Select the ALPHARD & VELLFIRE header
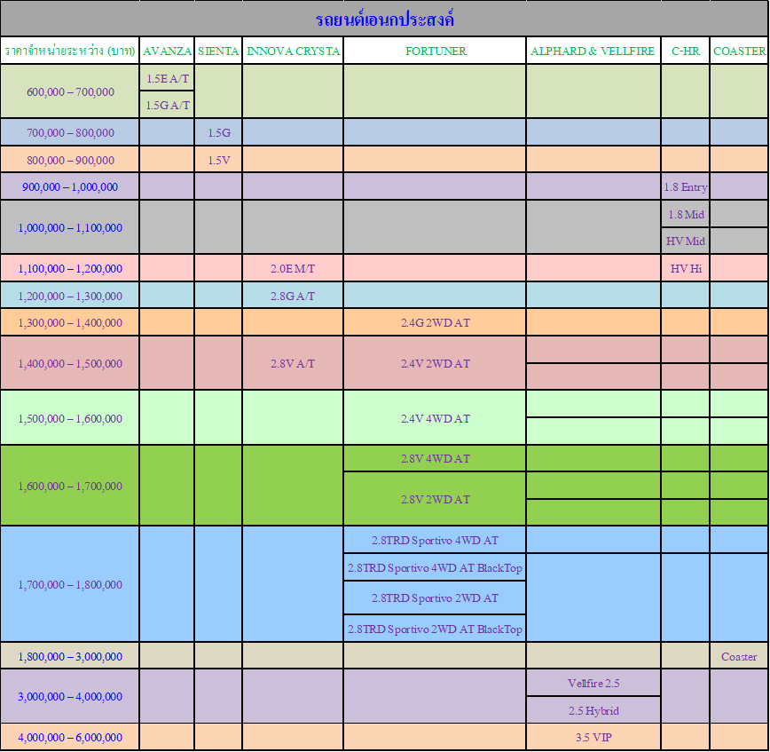770x752 pixels. [x=593, y=51]
